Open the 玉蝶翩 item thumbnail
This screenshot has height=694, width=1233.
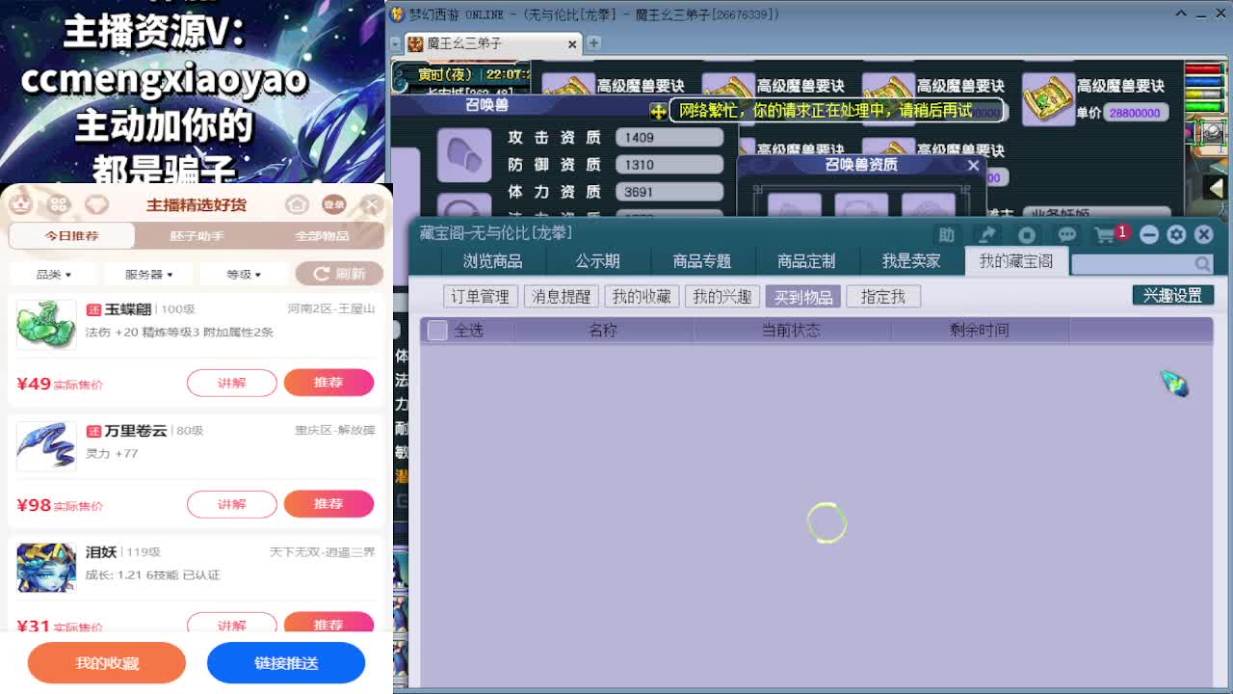point(45,324)
